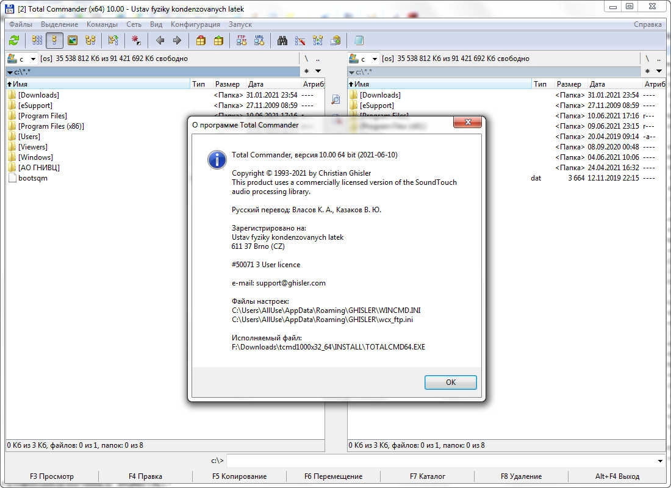Open the command line history dropdown
The height and width of the screenshot is (488, 671).
coord(660,461)
